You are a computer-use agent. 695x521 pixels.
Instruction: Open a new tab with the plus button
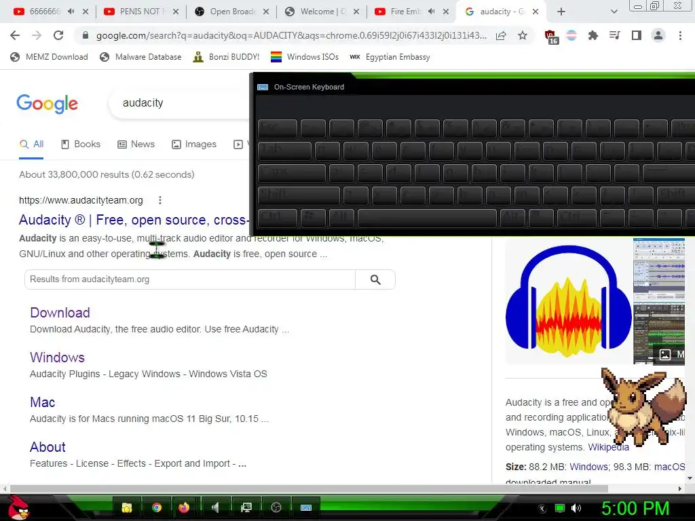(x=561, y=12)
